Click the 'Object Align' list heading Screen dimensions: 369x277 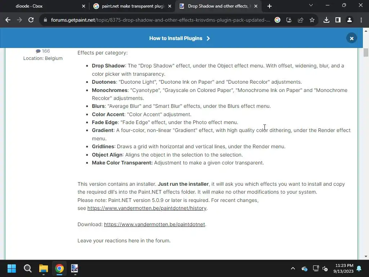107,155
